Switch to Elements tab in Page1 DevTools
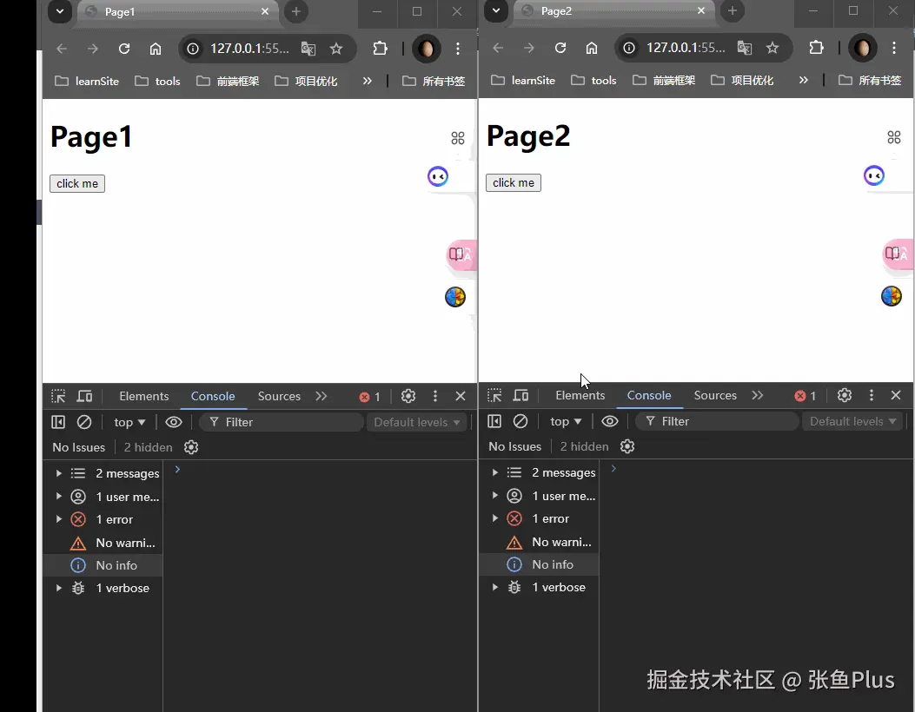The width and height of the screenshot is (915, 712). pos(143,397)
